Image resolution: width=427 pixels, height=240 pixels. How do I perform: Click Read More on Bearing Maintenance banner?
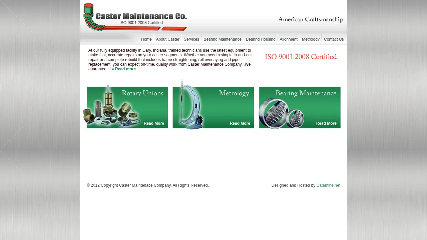[x=326, y=123]
